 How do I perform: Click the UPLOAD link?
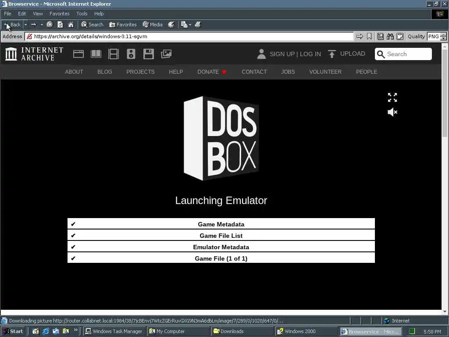pos(353,54)
